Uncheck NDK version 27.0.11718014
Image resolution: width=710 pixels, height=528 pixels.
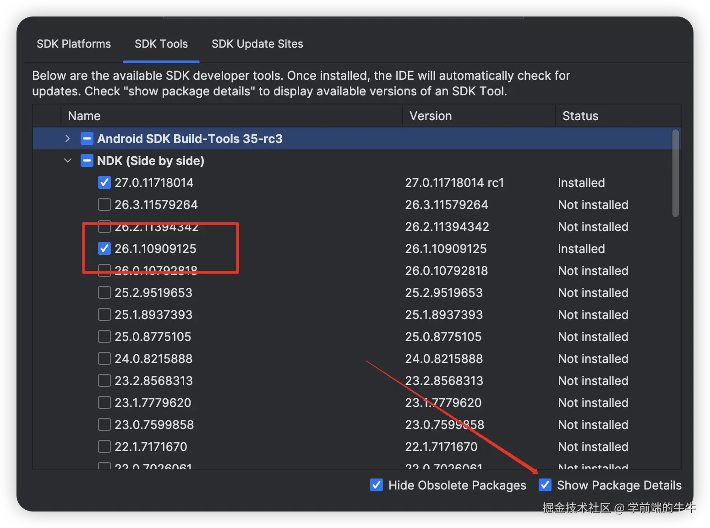(x=104, y=182)
